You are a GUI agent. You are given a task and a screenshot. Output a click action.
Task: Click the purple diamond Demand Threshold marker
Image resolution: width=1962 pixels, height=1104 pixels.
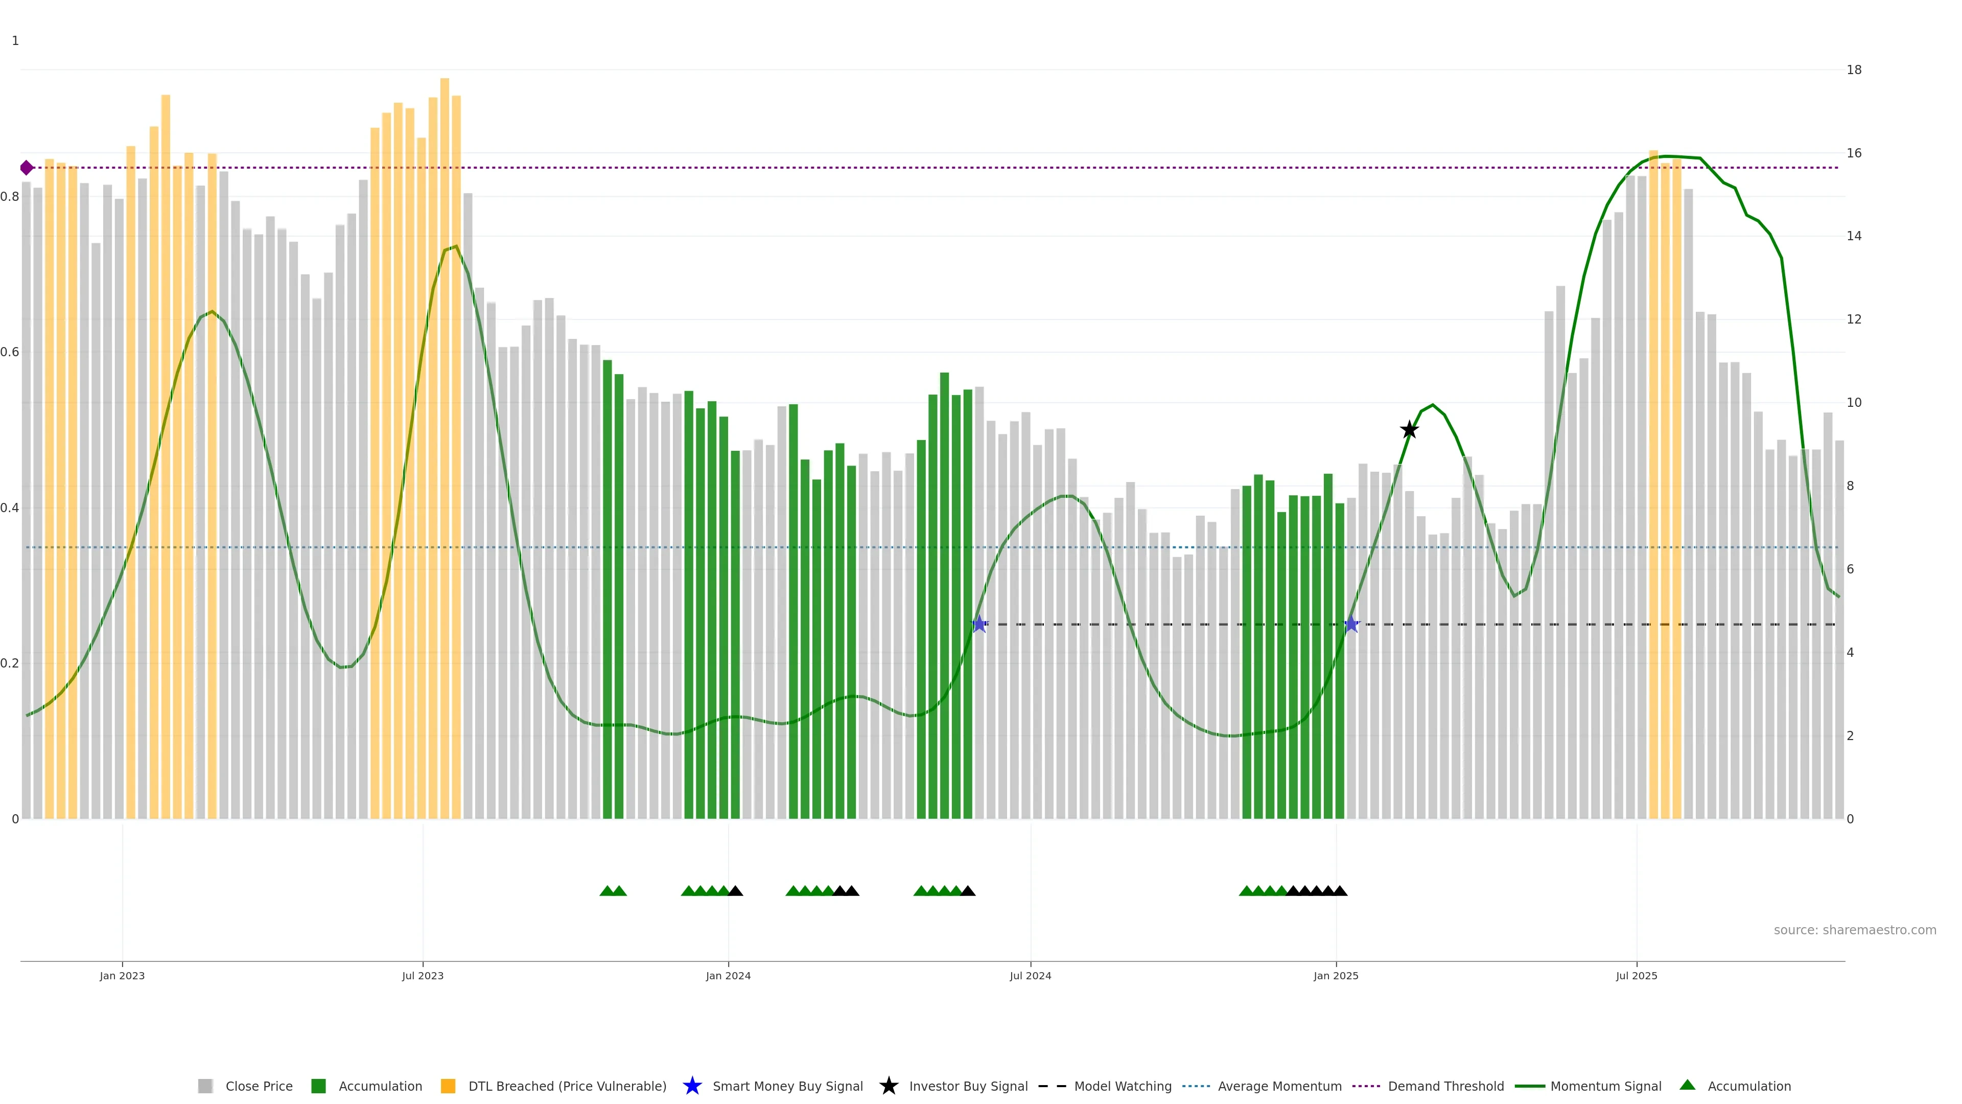pos(27,168)
